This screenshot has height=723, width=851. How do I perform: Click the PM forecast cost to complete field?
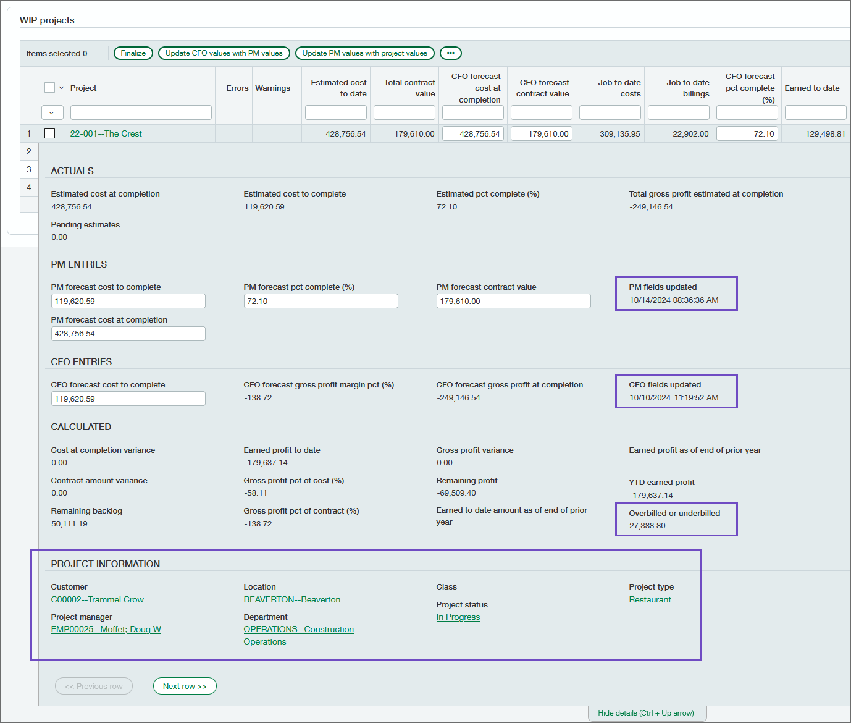[x=128, y=301]
